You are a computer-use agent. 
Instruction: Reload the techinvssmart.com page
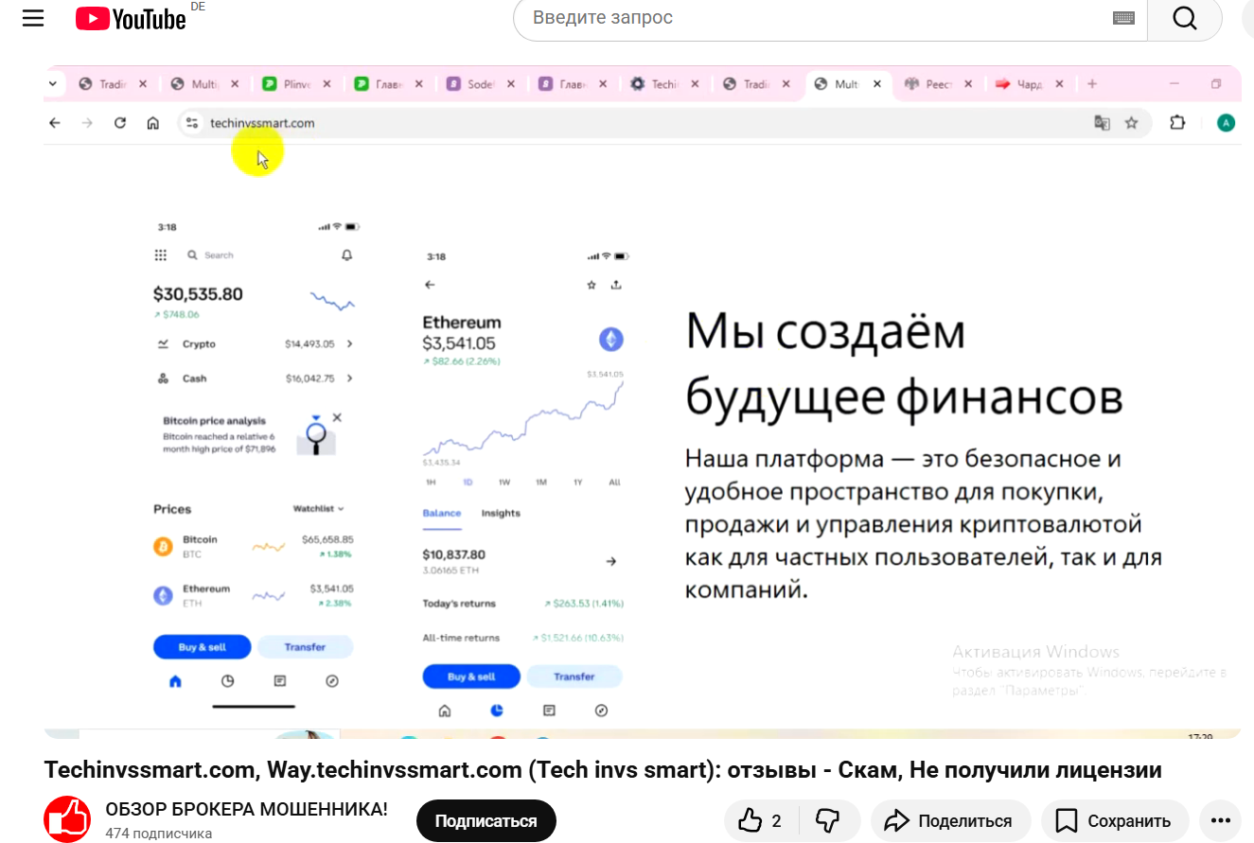click(x=120, y=123)
